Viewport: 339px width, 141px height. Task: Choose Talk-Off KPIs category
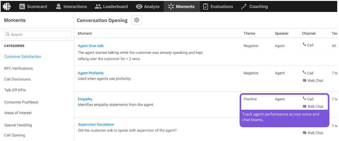click(x=15, y=90)
